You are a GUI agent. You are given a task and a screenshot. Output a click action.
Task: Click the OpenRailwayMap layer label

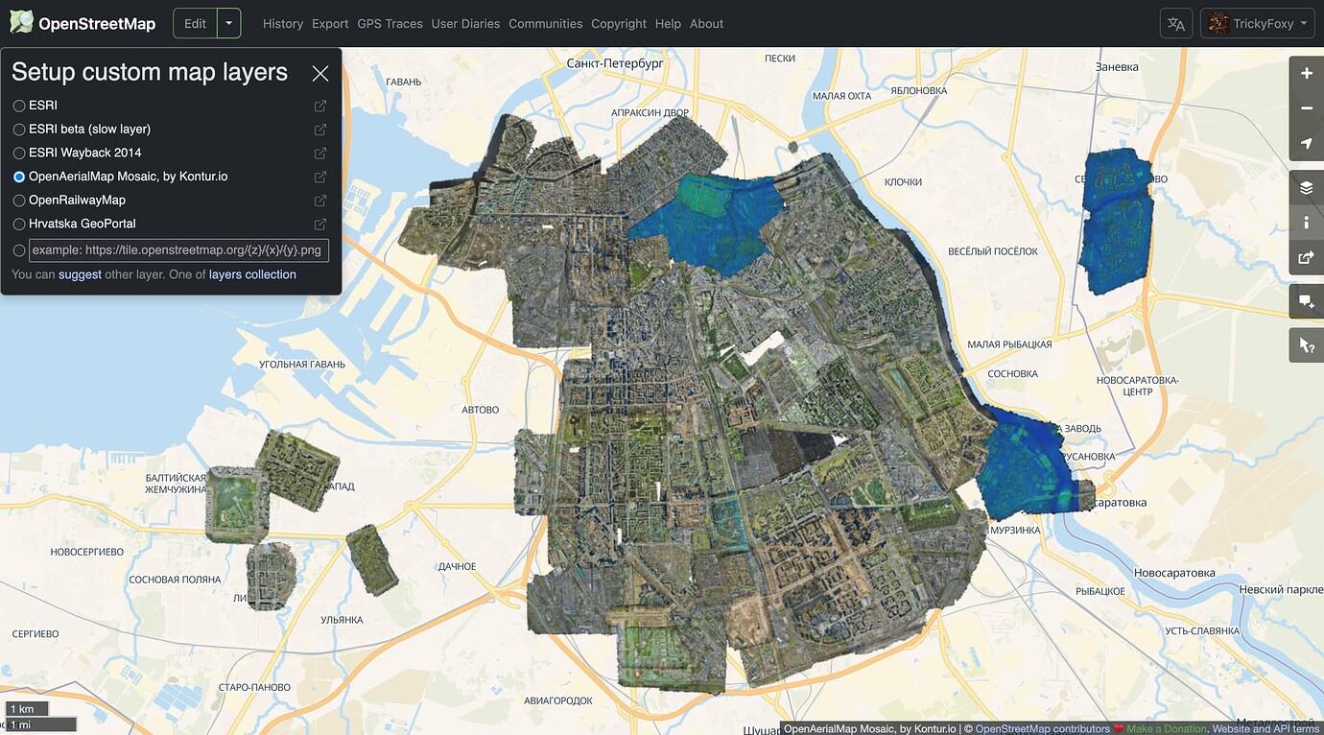77,201
